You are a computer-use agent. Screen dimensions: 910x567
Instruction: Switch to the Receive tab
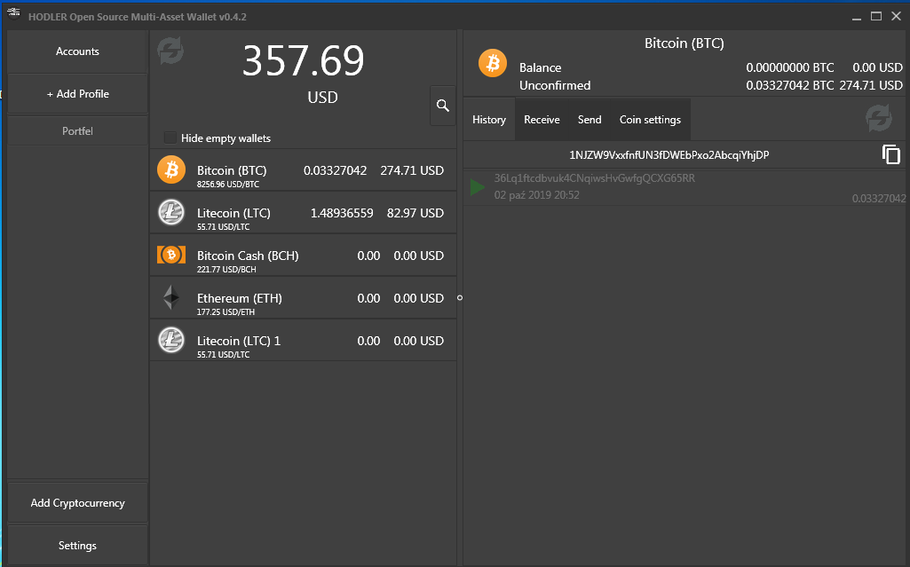(x=542, y=120)
